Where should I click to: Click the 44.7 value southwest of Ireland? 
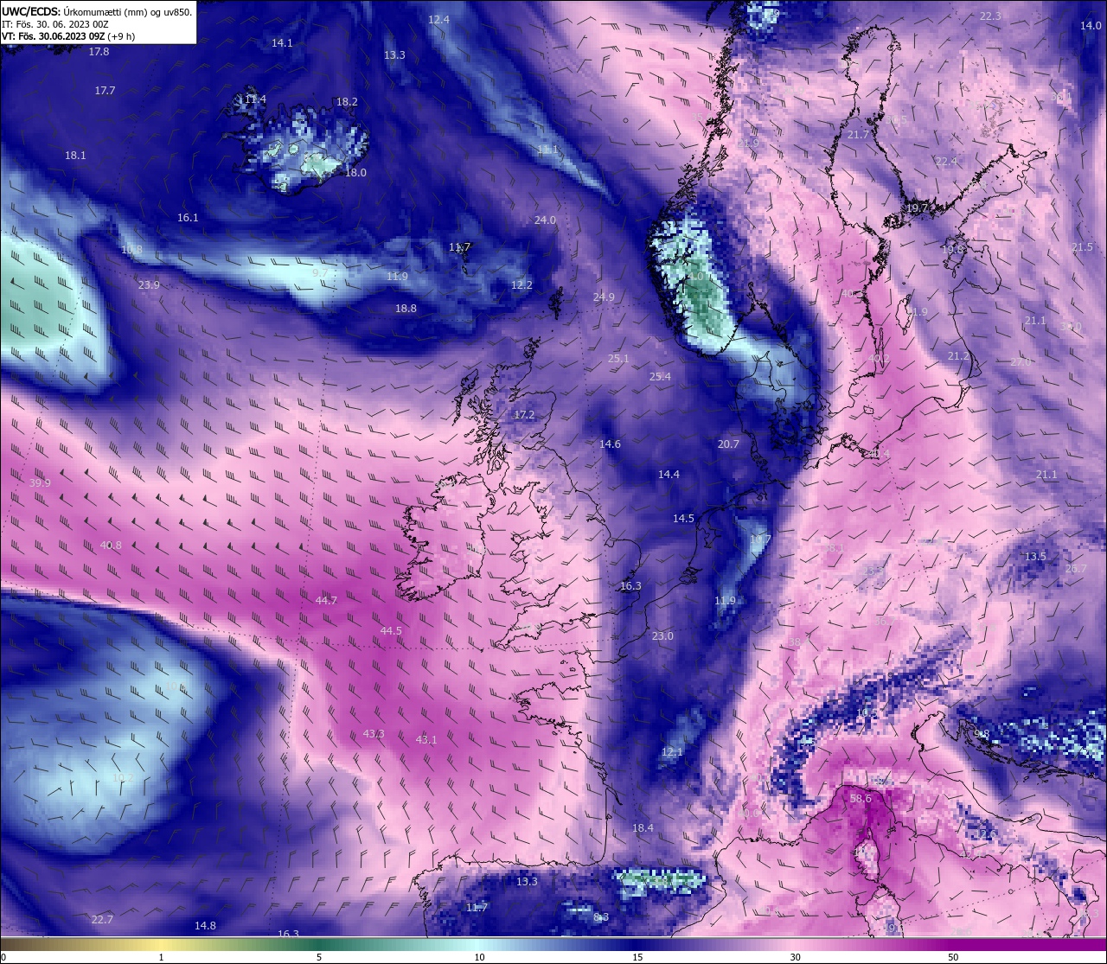coord(326,600)
